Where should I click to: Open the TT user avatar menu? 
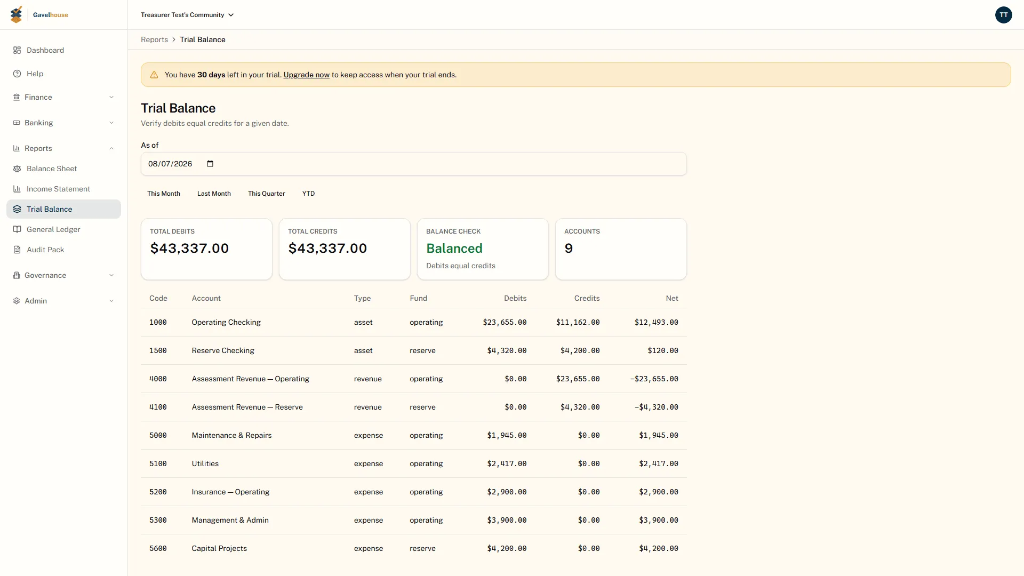click(x=1003, y=15)
